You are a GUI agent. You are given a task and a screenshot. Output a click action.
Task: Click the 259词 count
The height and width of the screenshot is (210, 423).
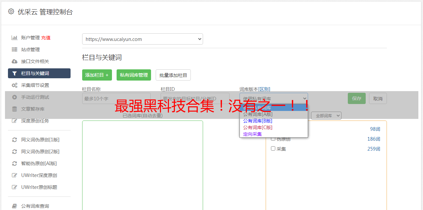coord(374,149)
